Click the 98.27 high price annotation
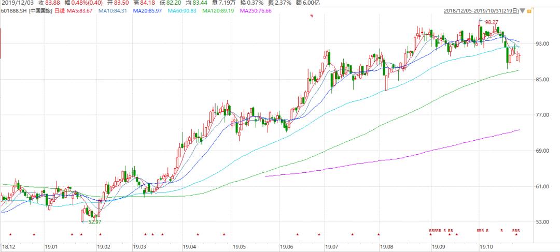This screenshot has width=560, height=252. pos(491,22)
